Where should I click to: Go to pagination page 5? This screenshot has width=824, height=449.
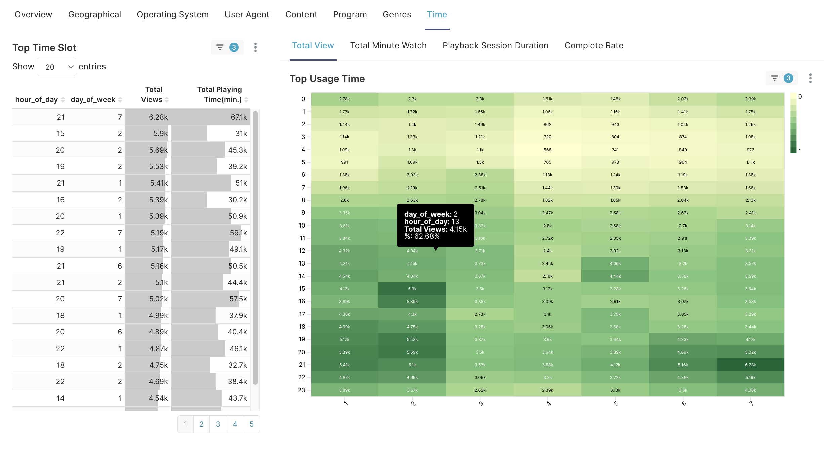coord(251,424)
